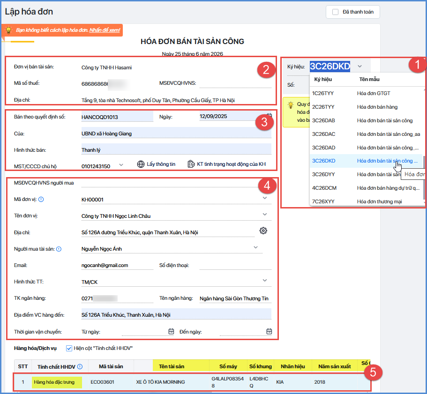
Task: Open the Hình thức TT dropdown
Action: point(265,280)
